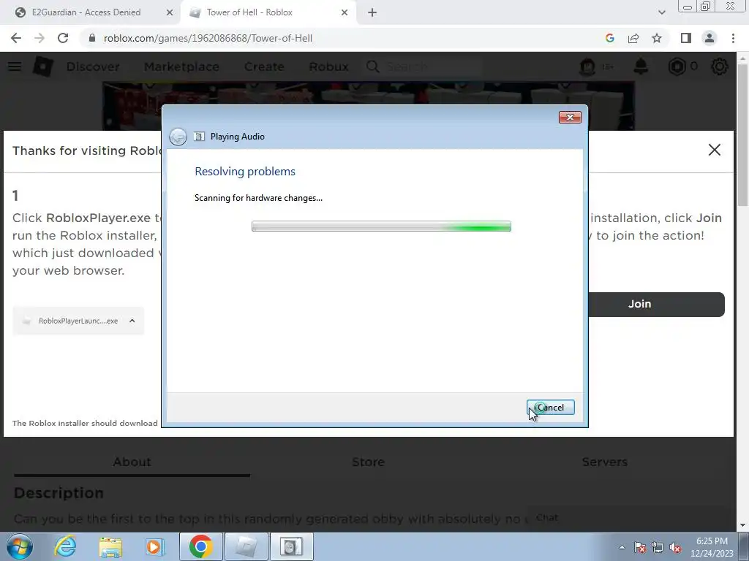Close the Tower of Hell tab
This screenshot has height=561, width=749.
coord(345,13)
